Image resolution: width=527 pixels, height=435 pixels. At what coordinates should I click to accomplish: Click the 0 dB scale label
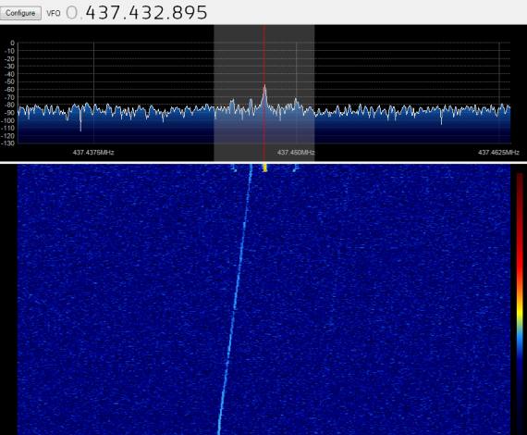coord(13,43)
